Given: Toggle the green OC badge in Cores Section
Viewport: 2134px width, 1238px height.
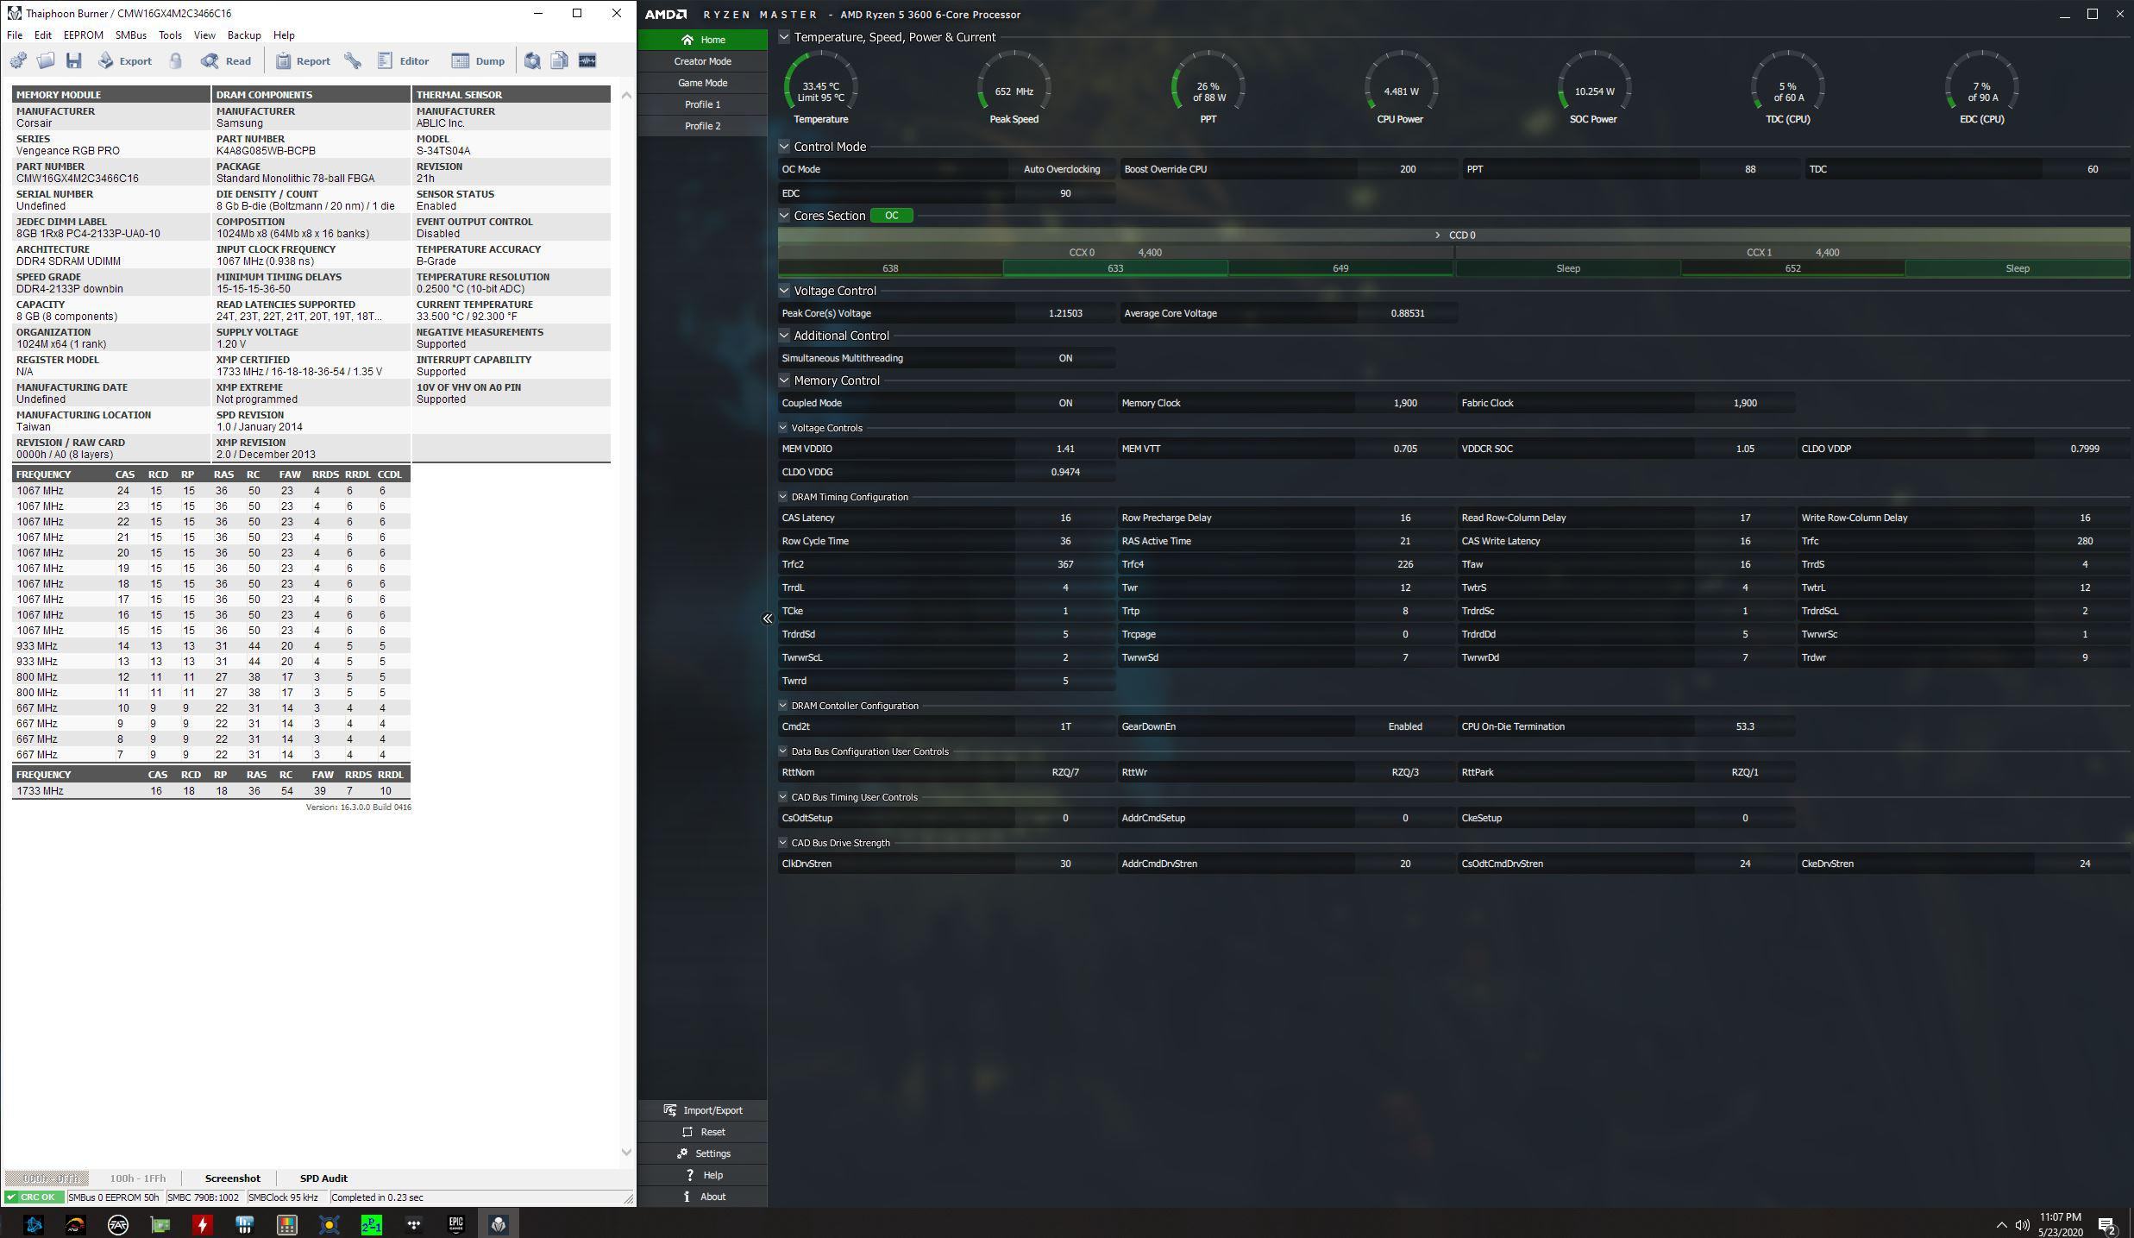Looking at the screenshot, I should coord(891,216).
